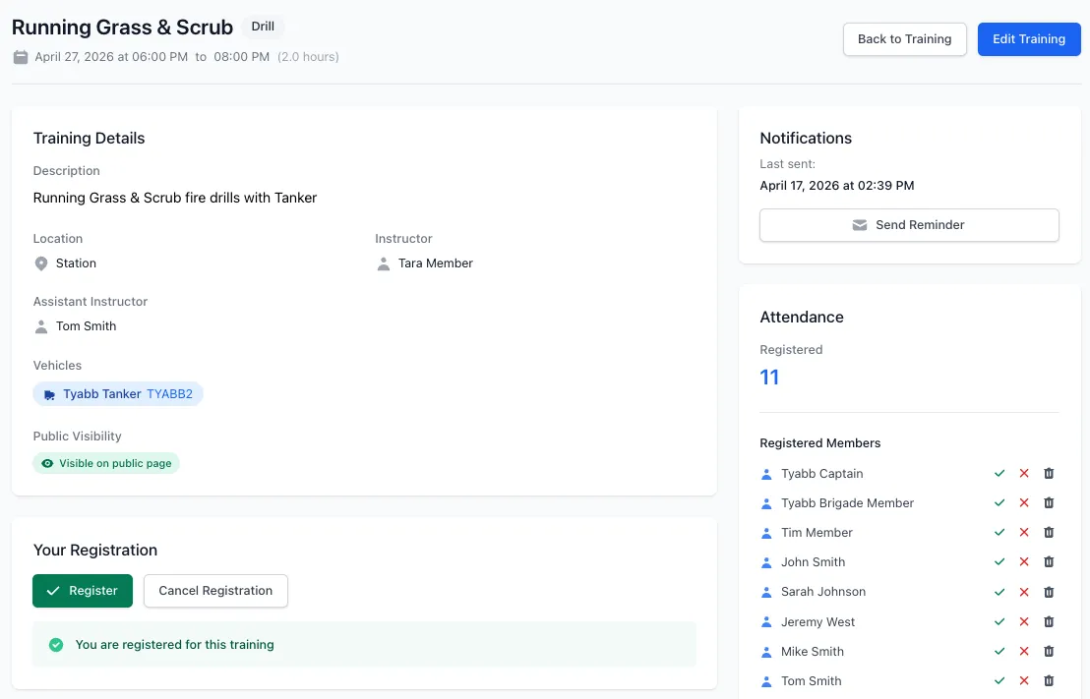Mark Mike Smith absent with red X

[1024, 651]
